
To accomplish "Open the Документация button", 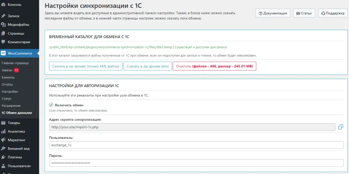I will click(x=273, y=13).
